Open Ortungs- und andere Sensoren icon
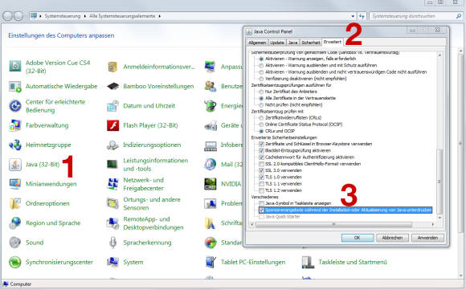Image resolution: width=466 pixels, height=290 pixels. [112, 203]
